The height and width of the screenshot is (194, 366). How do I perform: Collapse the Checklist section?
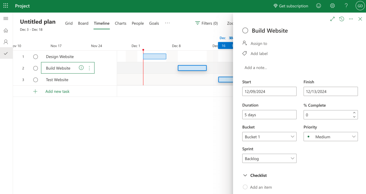[245, 175]
